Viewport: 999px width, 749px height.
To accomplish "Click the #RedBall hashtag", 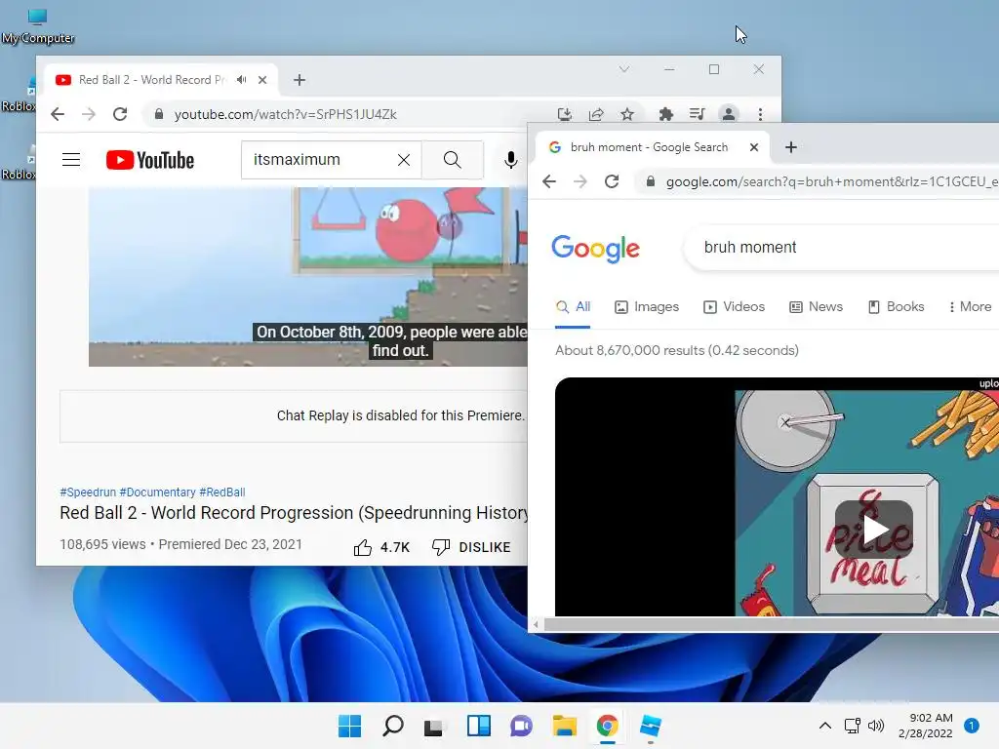I will [x=222, y=493].
